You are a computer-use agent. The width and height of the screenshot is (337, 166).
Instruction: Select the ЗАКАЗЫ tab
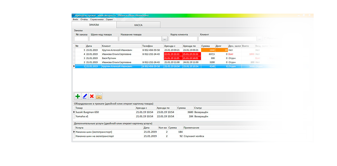(94, 25)
